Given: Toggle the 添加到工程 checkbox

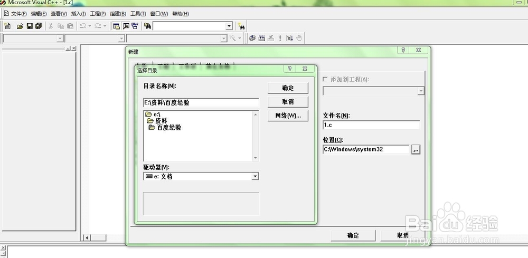Looking at the screenshot, I should [x=325, y=79].
